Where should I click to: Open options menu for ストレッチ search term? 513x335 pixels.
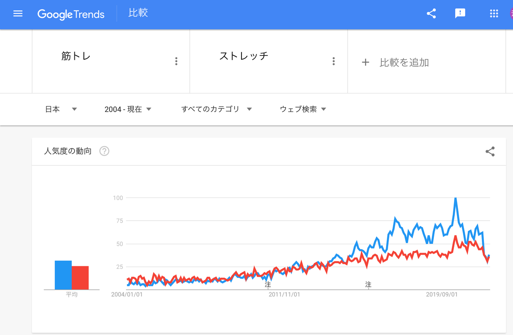(333, 61)
